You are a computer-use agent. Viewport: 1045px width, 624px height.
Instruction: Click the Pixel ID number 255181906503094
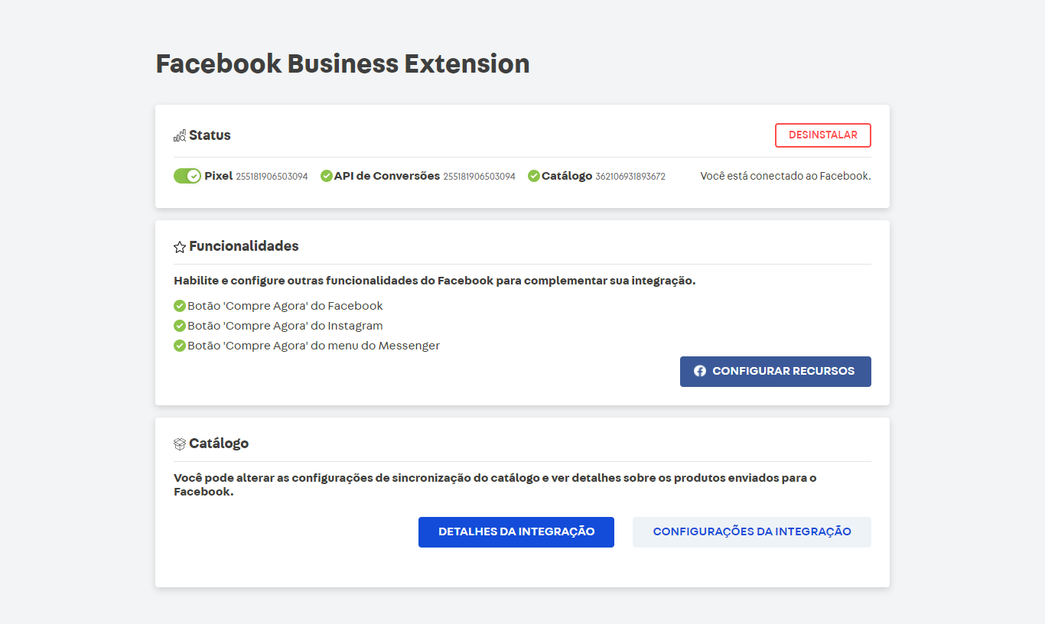[x=272, y=177]
